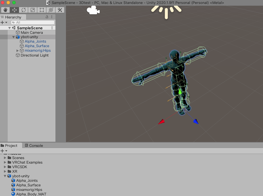This screenshot has height=196, width=263.
Task: Select the Move tool
Action: (15, 10)
